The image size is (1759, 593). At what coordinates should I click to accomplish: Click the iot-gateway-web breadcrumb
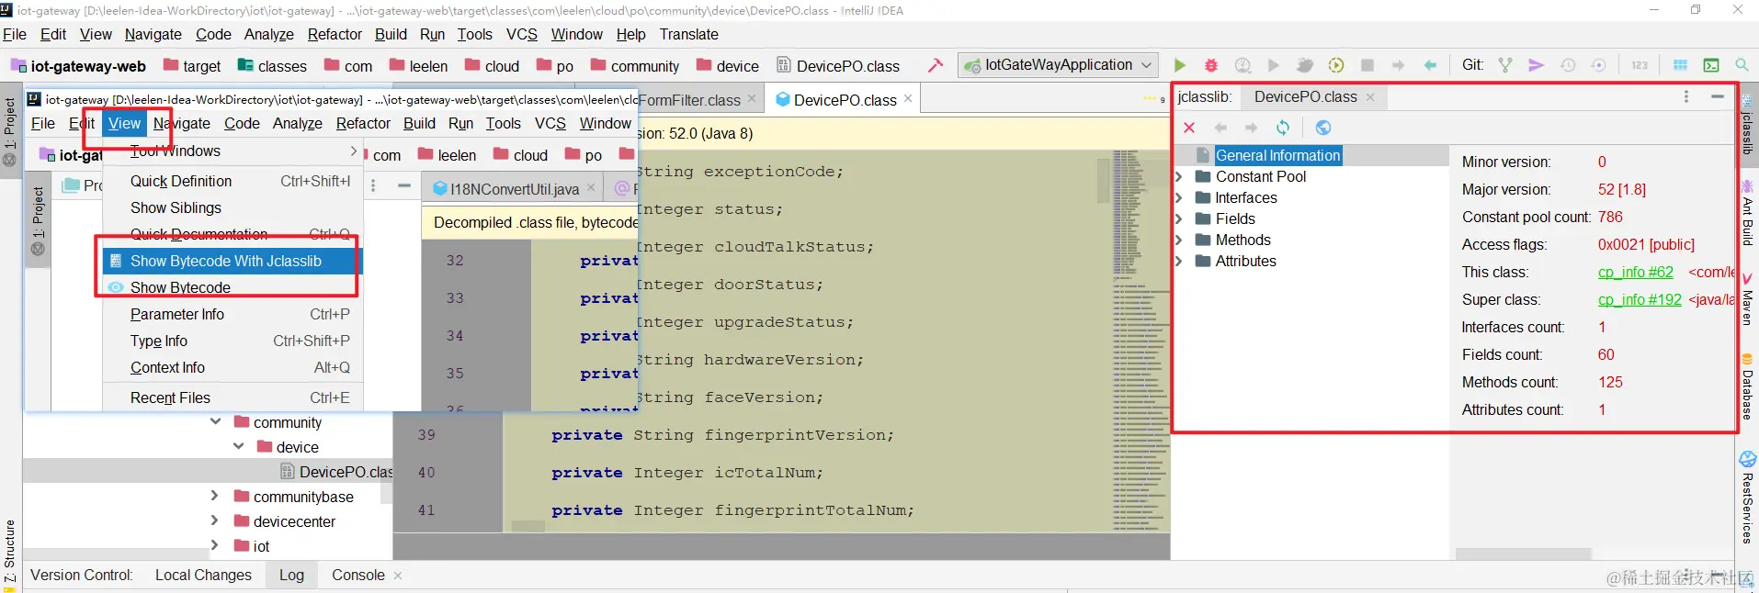pos(78,66)
